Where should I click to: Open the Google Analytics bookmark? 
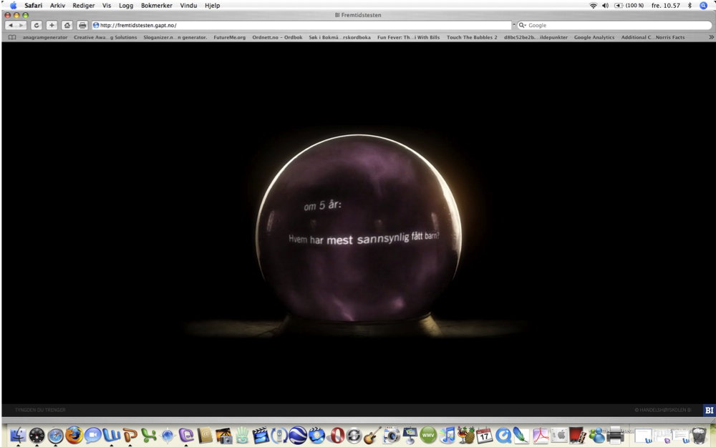click(594, 37)
